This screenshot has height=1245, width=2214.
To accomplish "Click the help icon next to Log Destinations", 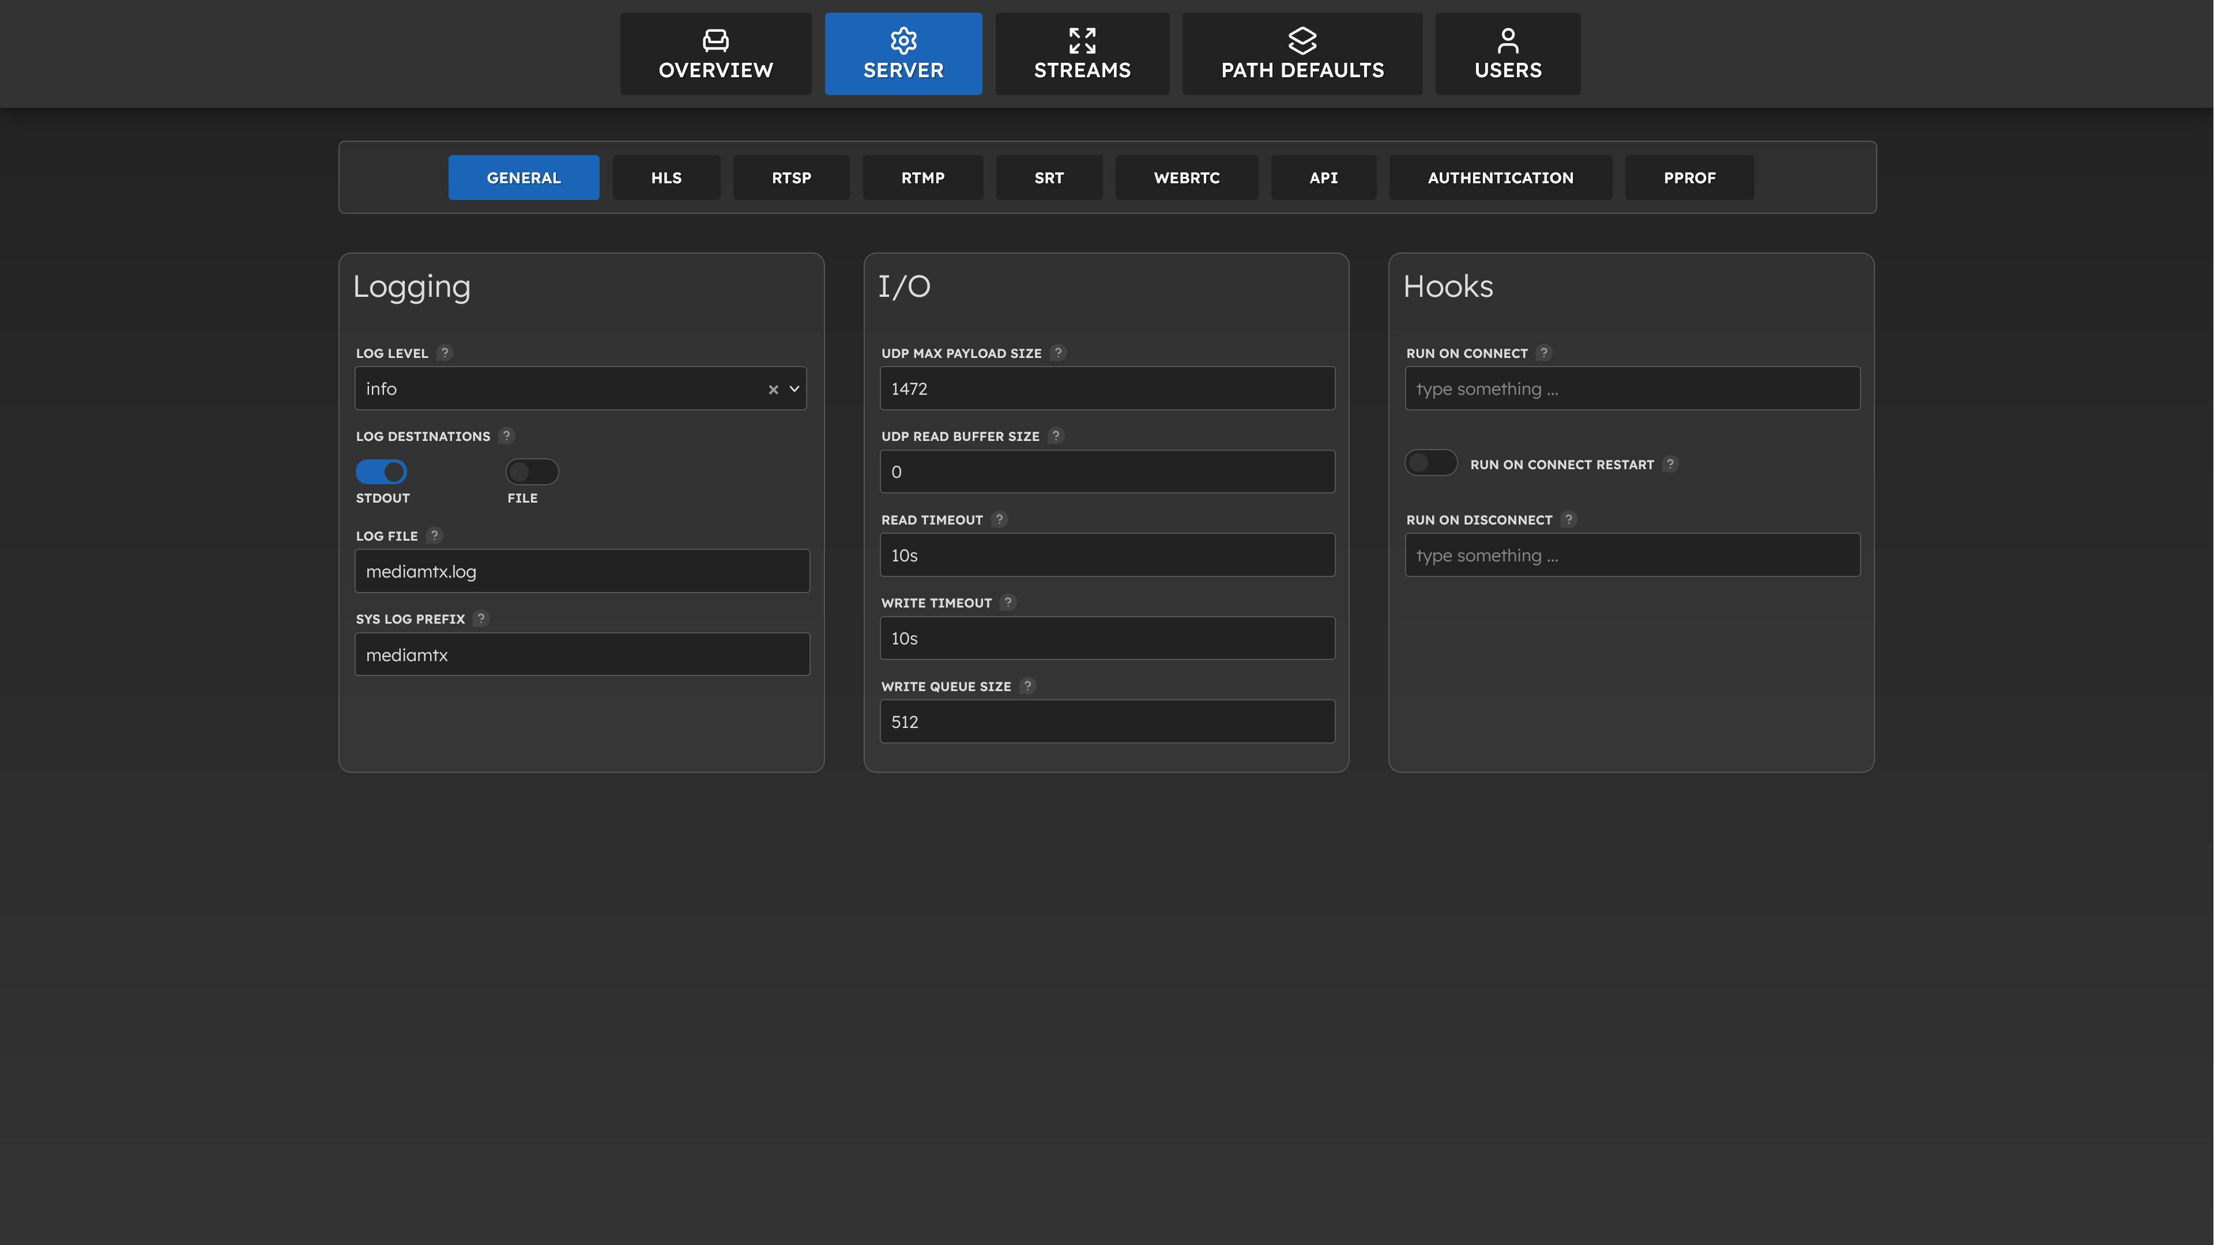I will point(506,436).
